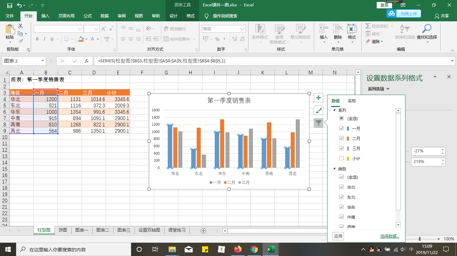Click the 清除 eraser icon

[368, 42]
